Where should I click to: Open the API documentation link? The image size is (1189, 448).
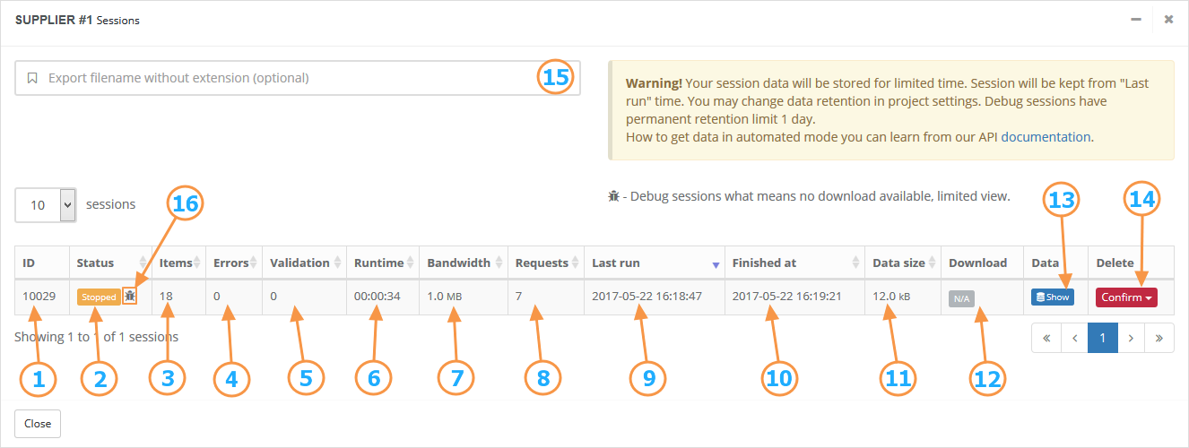(x=1046, y=137)
